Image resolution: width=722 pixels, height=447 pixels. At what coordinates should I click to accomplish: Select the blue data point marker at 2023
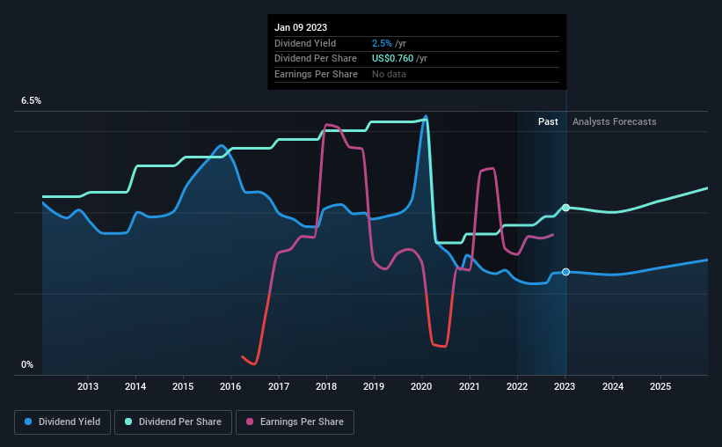(566, 272)
